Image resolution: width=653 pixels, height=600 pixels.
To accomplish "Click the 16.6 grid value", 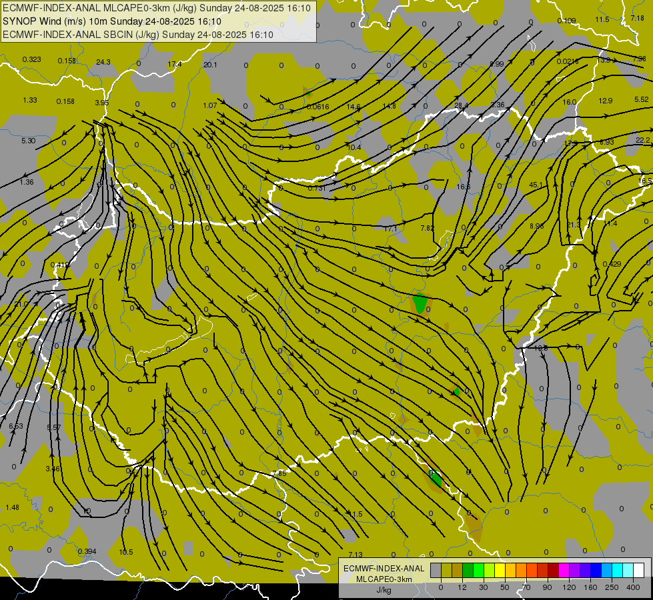I will click(463, 187).
